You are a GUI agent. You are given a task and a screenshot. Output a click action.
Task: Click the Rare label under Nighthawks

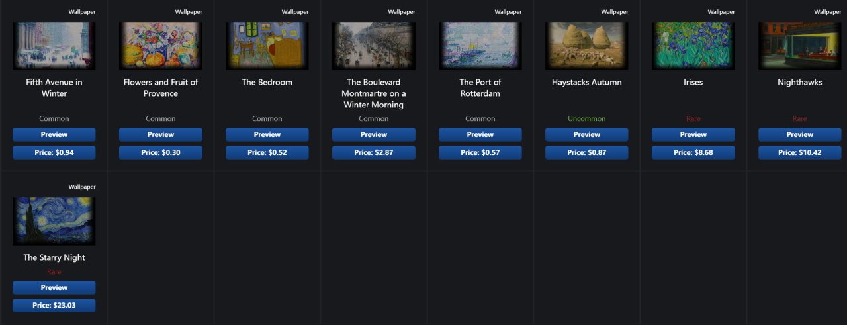800,119
